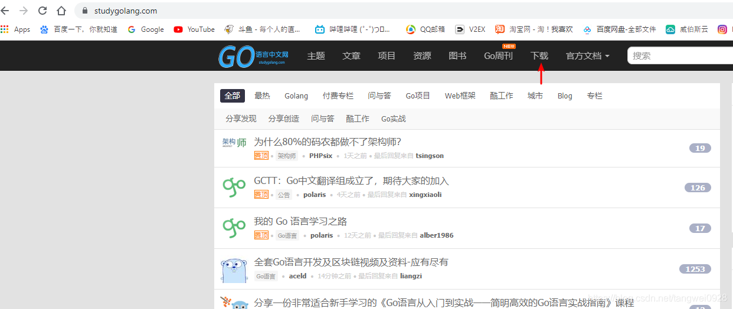Screen dimensions: 733x309
Task: Open the 哔哩哔哩 bookmark
Action: coord(352,29)
